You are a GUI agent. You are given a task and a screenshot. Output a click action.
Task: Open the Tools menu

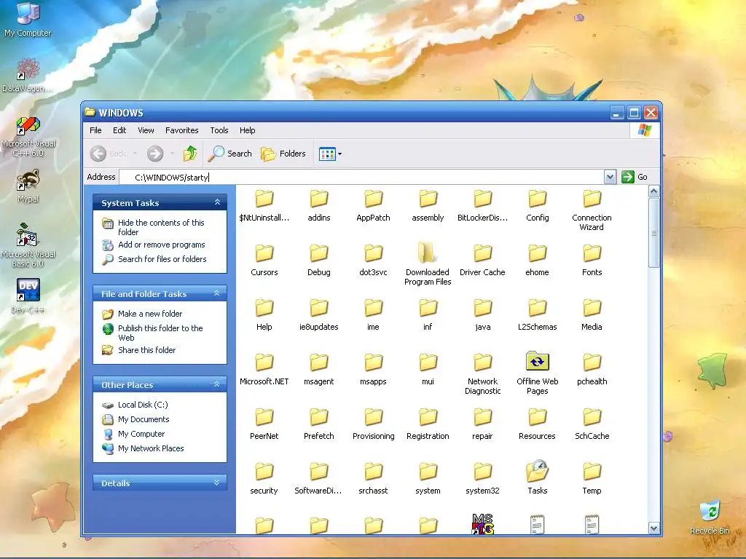(x=219, y=130)
